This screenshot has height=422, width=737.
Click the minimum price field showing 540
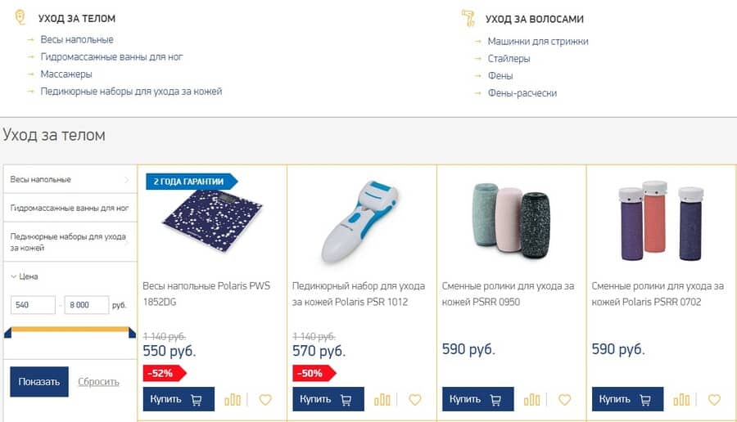33,305
